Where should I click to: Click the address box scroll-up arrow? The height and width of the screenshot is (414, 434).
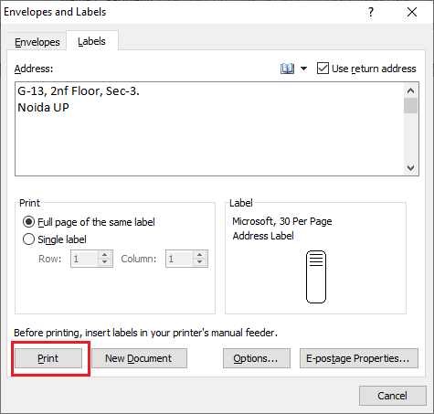pyautogui.click(x=410, y=90)
